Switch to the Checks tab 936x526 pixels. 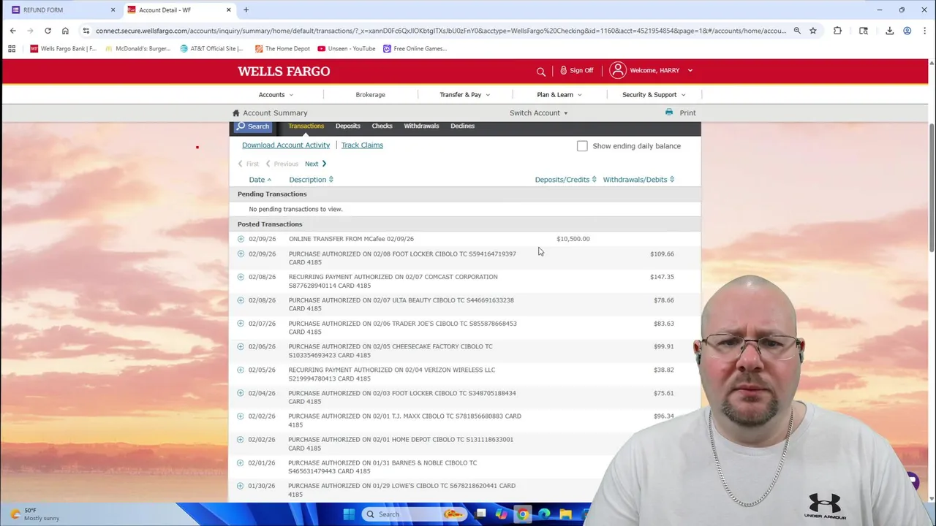click(382, 126)
